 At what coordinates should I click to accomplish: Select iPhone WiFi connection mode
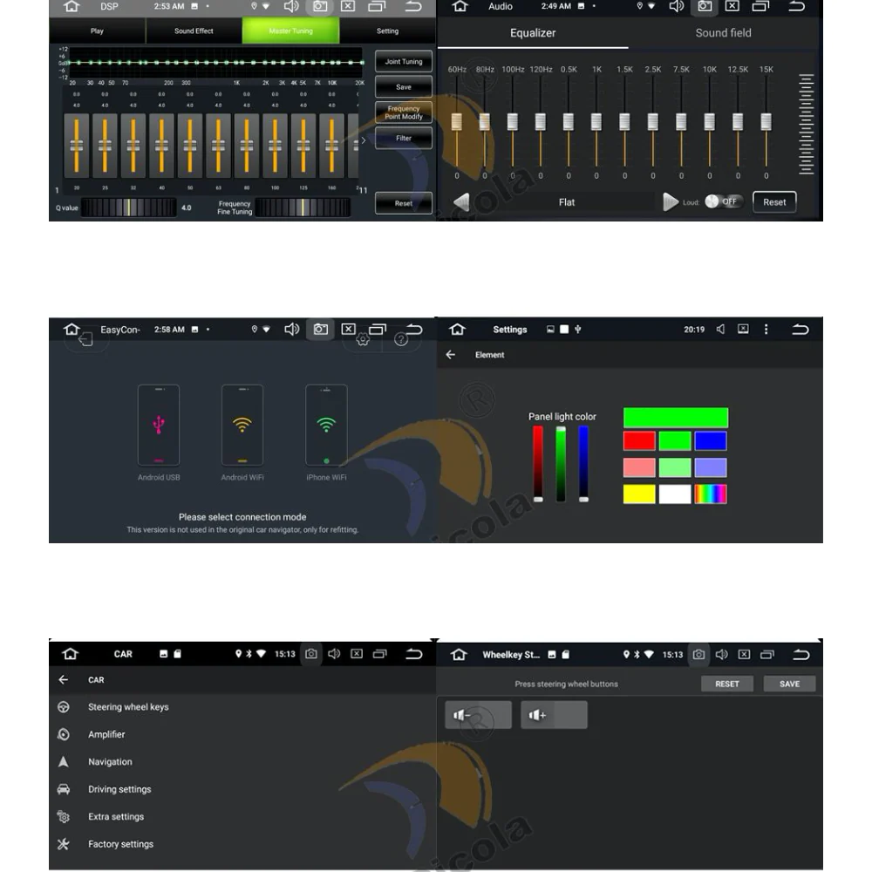tap(326, 433)
